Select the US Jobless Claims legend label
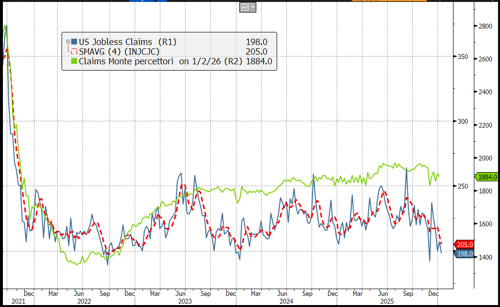Viewport: 500px width, 307px height. pos(127,42)
